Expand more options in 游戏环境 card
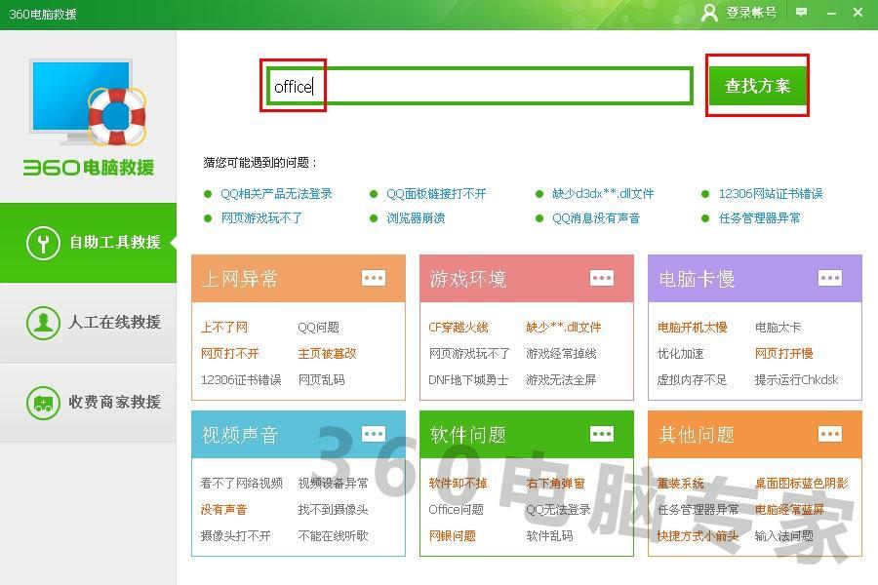This screenshot has height=585, width=878. pyautogui.click(x=602, y=278)
